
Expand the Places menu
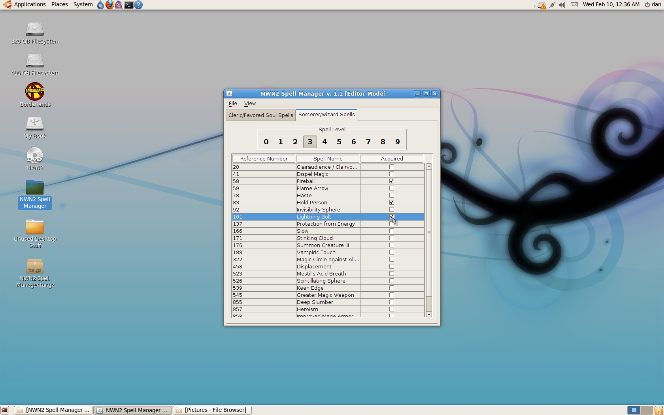coord(59,5)
